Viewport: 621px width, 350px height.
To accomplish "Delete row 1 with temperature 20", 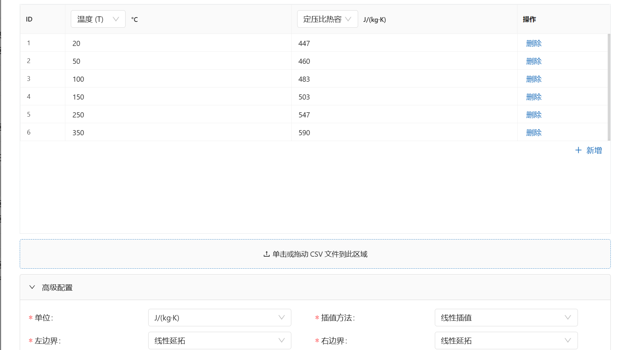I will 534,43.
